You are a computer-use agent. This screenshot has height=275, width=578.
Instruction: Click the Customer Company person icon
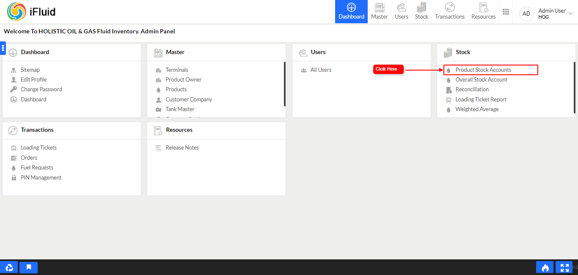[158, 100]
